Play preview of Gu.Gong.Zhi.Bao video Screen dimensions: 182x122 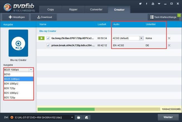click(x=42, y=38)
